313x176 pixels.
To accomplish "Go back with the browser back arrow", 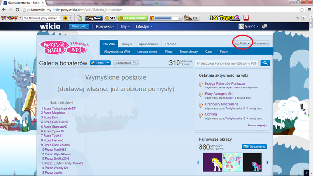I will [x=4, y=10].
